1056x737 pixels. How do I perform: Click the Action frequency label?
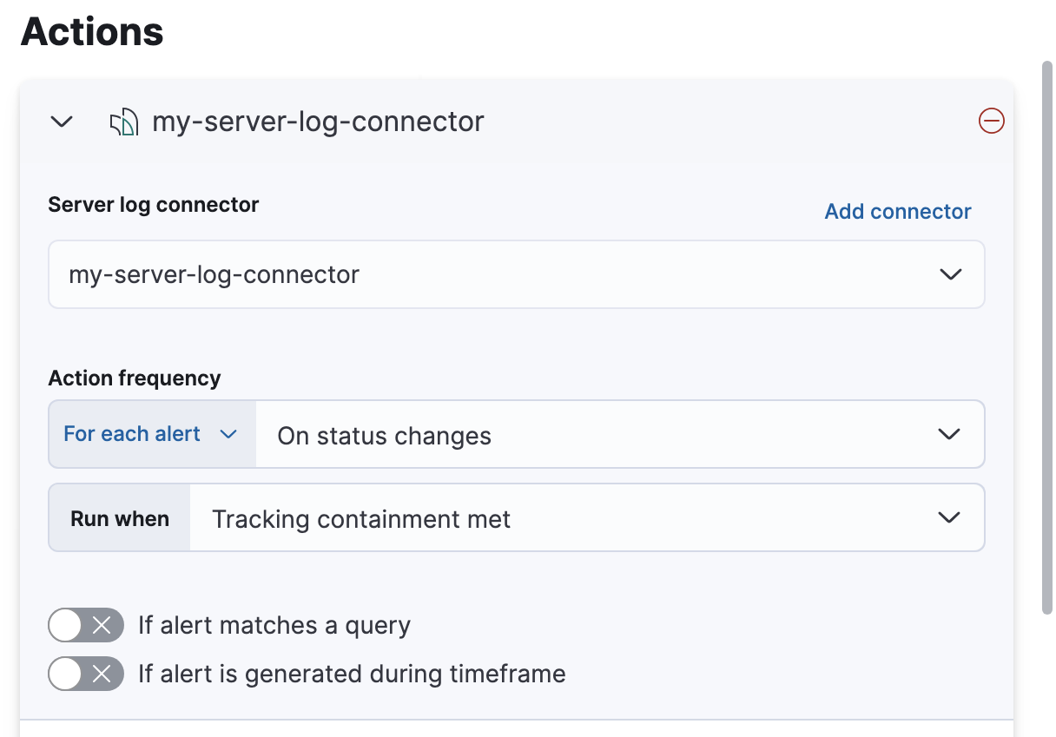point(135,378)
